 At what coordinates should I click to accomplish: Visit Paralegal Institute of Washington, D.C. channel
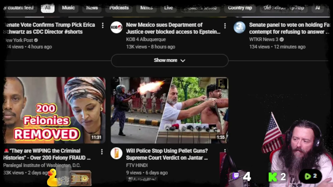42,165
